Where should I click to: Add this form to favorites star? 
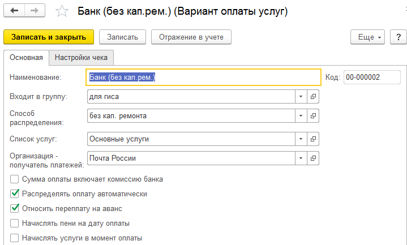pyautogui.click(x=63, y=11)
